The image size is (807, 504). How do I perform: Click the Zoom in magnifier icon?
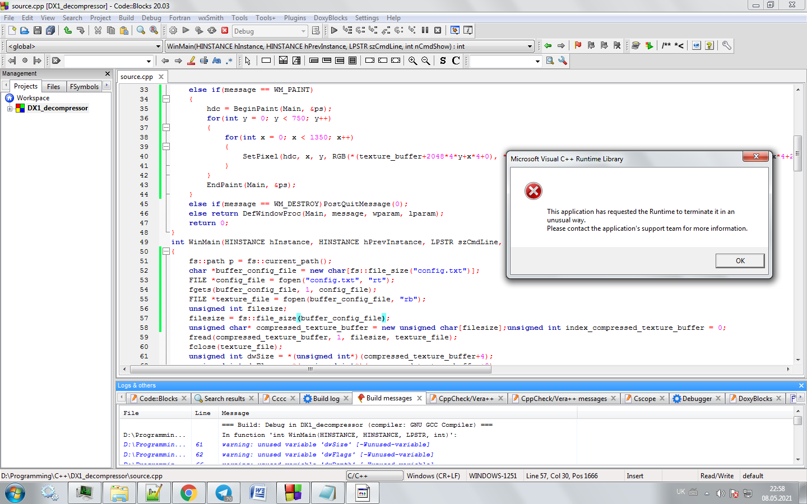(412, 60)
